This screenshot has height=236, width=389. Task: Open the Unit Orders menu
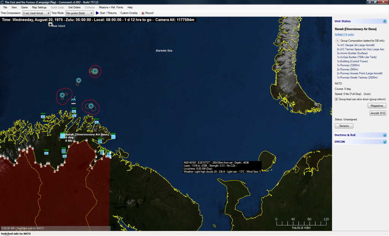(74, 7)
